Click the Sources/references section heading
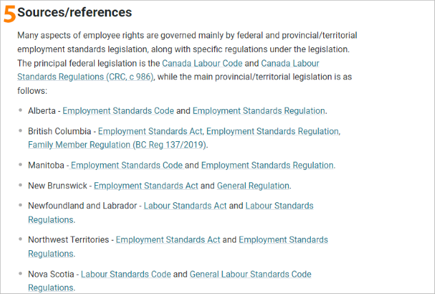Screen dimensions: 435x294 coord(75,12)
